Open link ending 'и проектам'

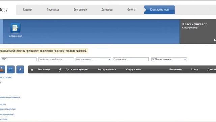pyautogui.click(x=8, y=109)
